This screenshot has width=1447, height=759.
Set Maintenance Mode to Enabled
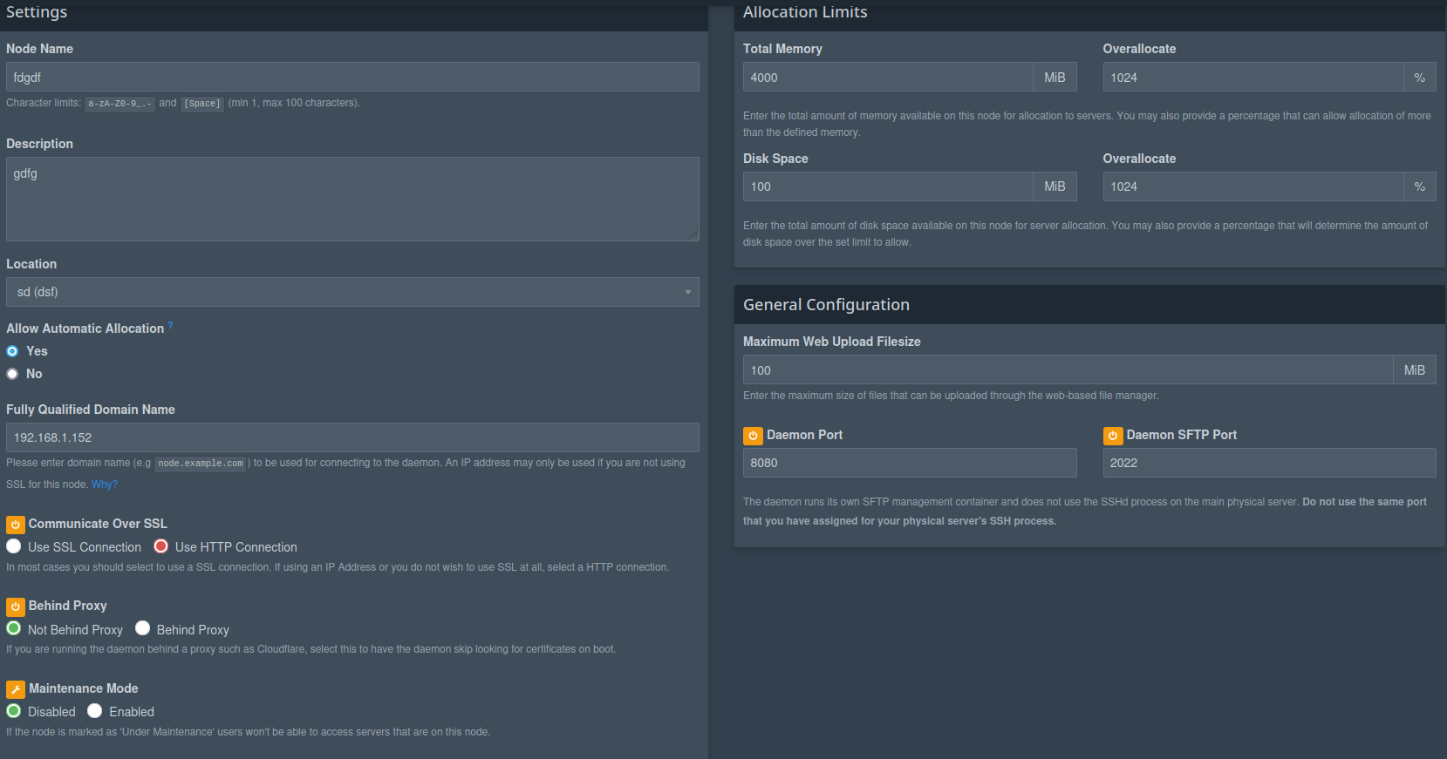click(95, 711)
